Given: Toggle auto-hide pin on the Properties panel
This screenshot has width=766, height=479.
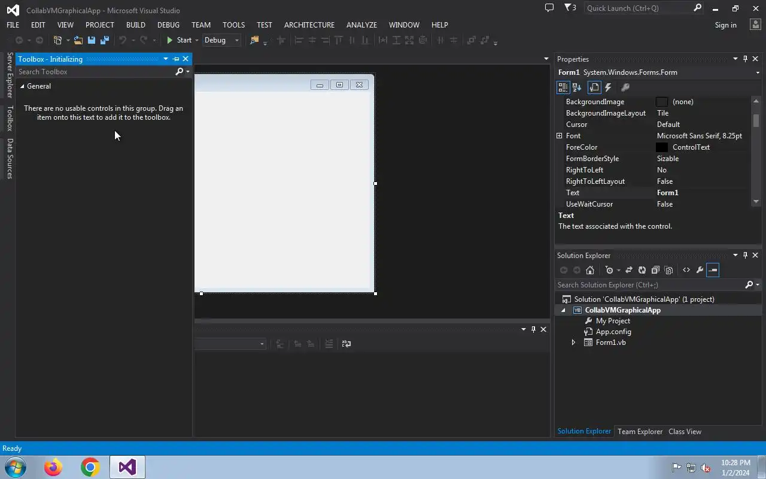Looking at the screenshot, I should click(x=745, y=59).
